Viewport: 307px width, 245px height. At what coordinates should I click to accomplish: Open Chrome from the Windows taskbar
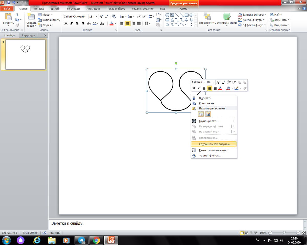pyautogui.click(x=96, y=240)
